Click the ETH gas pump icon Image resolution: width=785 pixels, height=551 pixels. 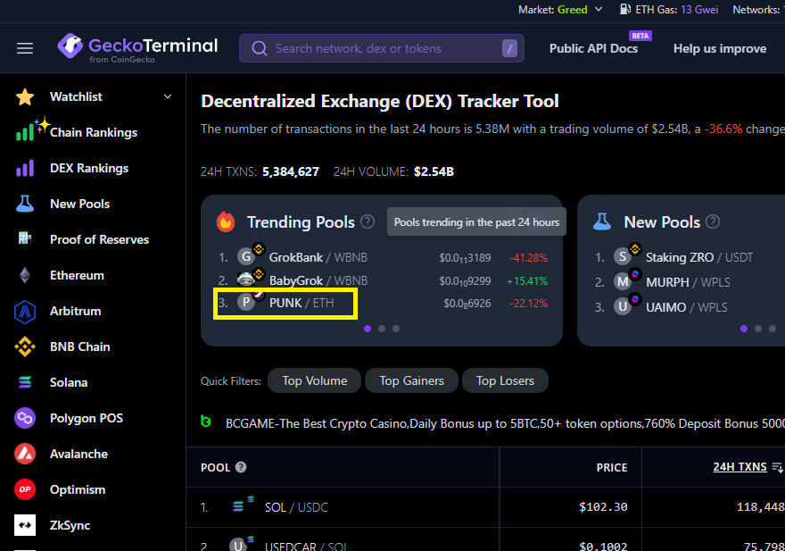tap(624, 9)
